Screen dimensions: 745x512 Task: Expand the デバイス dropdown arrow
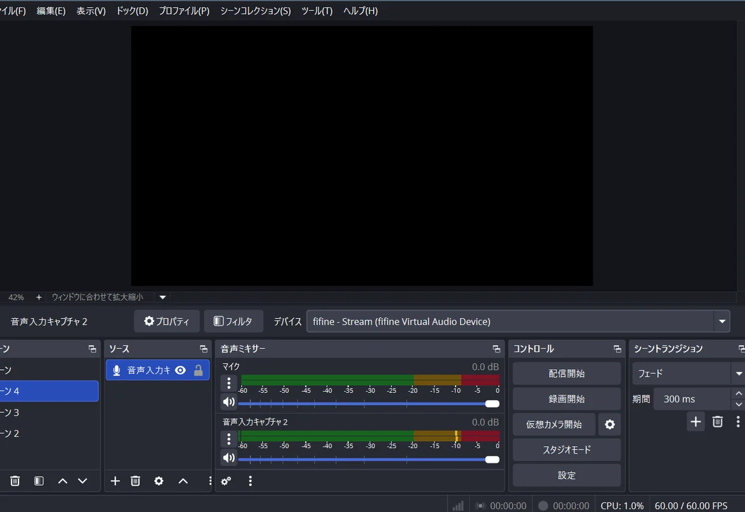tap(722, 321)
